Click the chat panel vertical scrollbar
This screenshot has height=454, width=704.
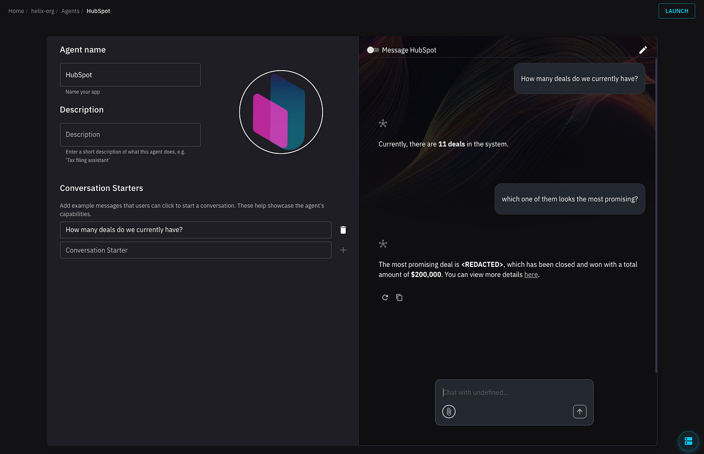pyautogui.click(x=656, y=215)
